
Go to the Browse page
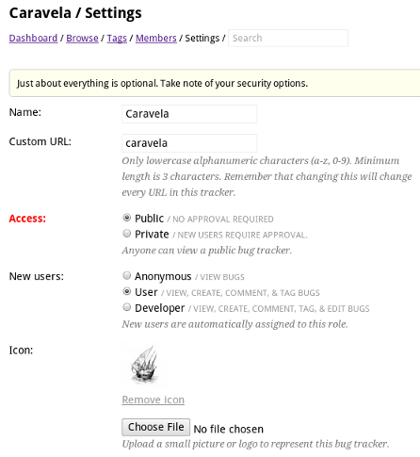coord(82,38)
